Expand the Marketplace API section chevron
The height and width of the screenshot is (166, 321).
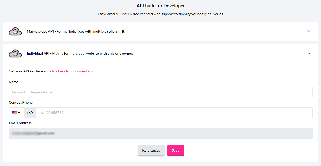pyautogui.click(x=309, y=31)
